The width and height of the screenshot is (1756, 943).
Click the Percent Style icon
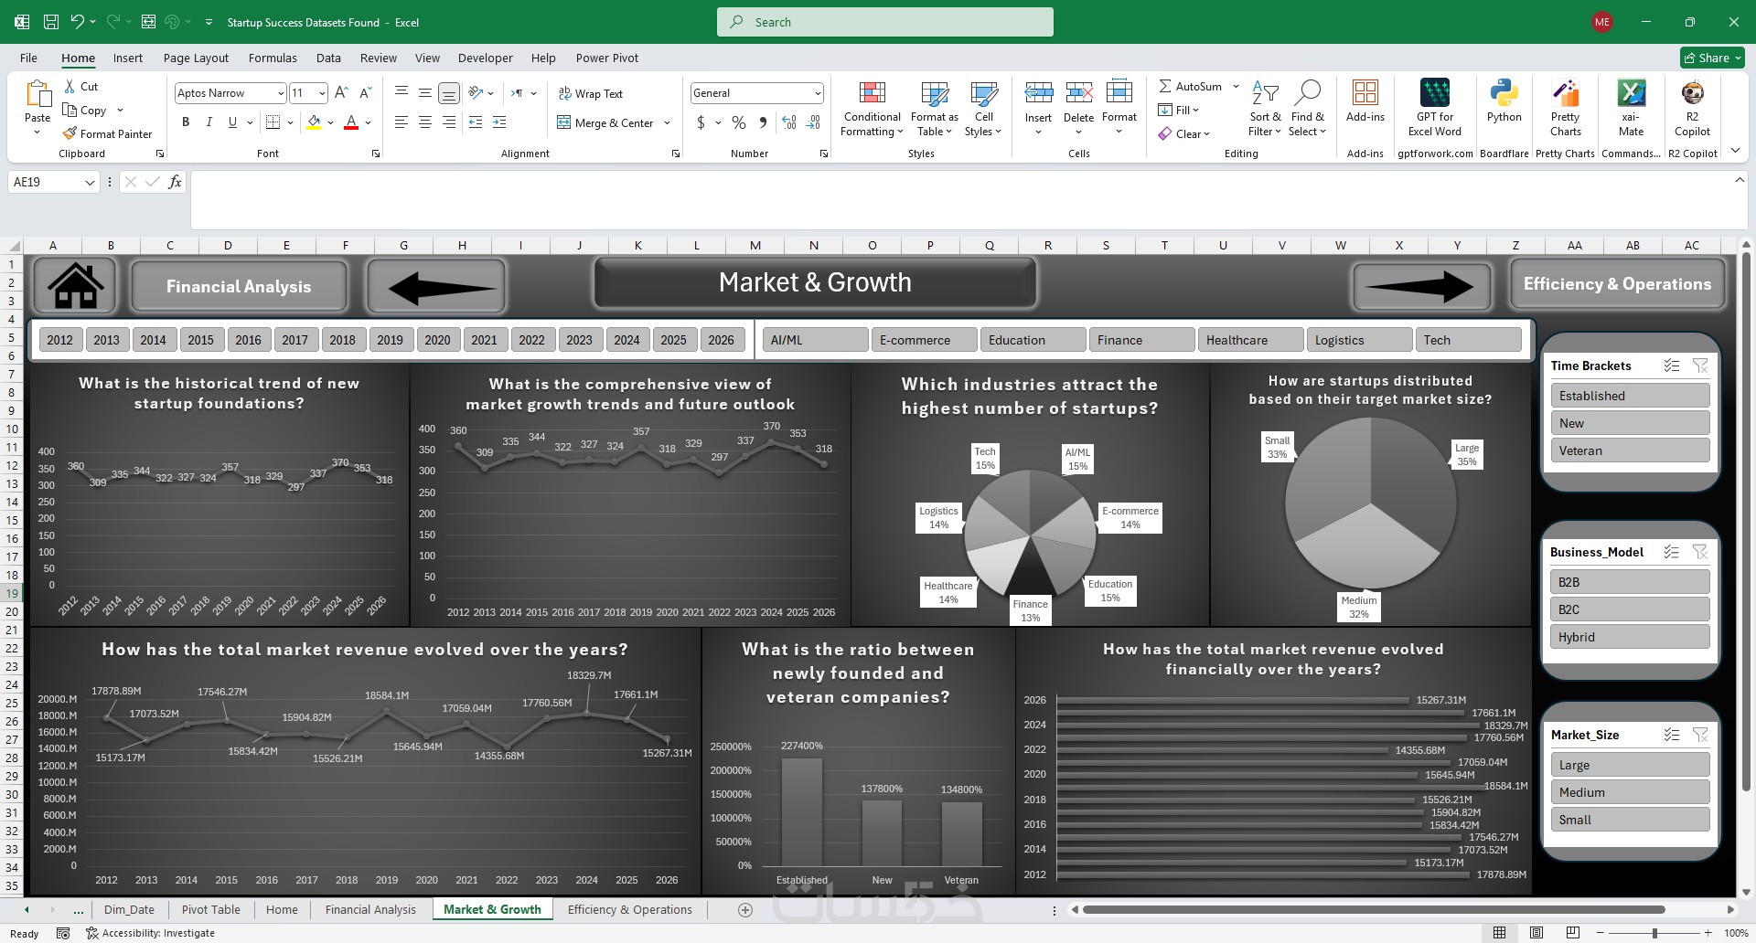739,122
